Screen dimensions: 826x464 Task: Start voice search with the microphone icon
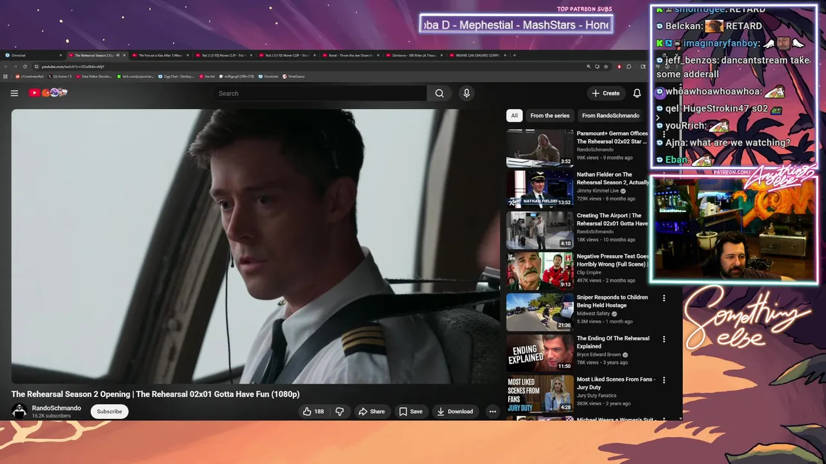pyautogui.click(x=467, y=93)
